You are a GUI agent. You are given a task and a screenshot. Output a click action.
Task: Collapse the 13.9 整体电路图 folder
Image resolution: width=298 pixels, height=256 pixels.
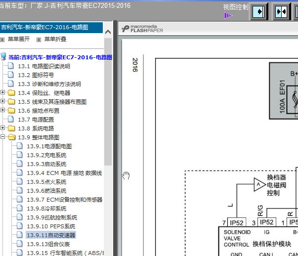pos(3,137)
